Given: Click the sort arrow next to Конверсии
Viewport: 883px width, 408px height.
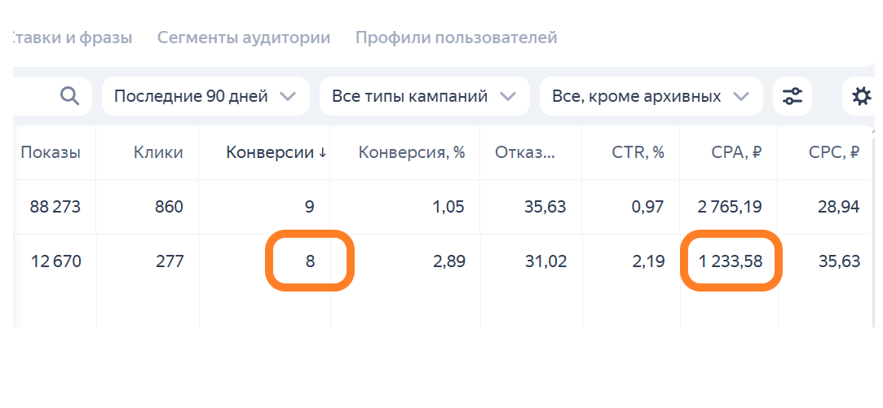Looking at the screenshot, I should (x=323, y=152).
